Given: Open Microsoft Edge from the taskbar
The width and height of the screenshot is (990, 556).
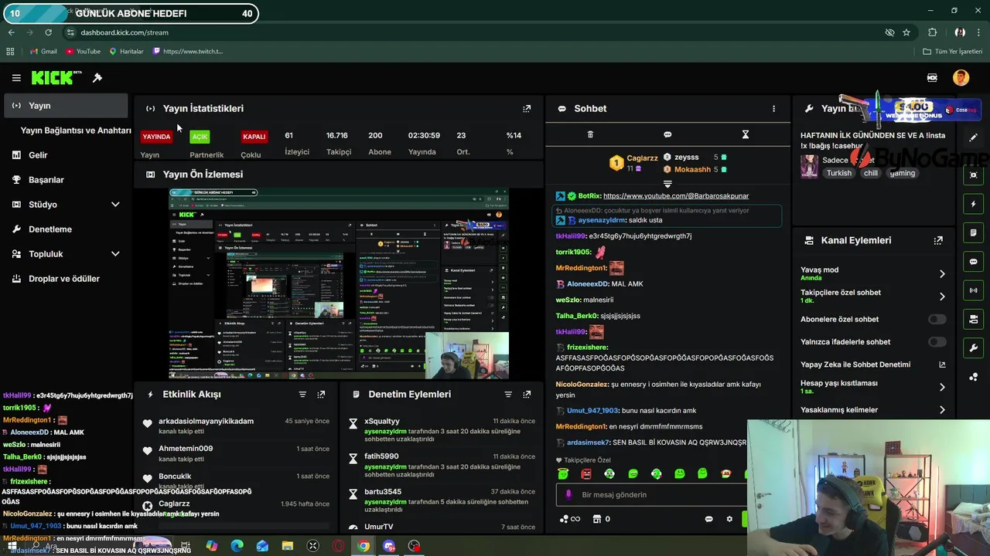Looking at the screenshot, I should (237, 546).
